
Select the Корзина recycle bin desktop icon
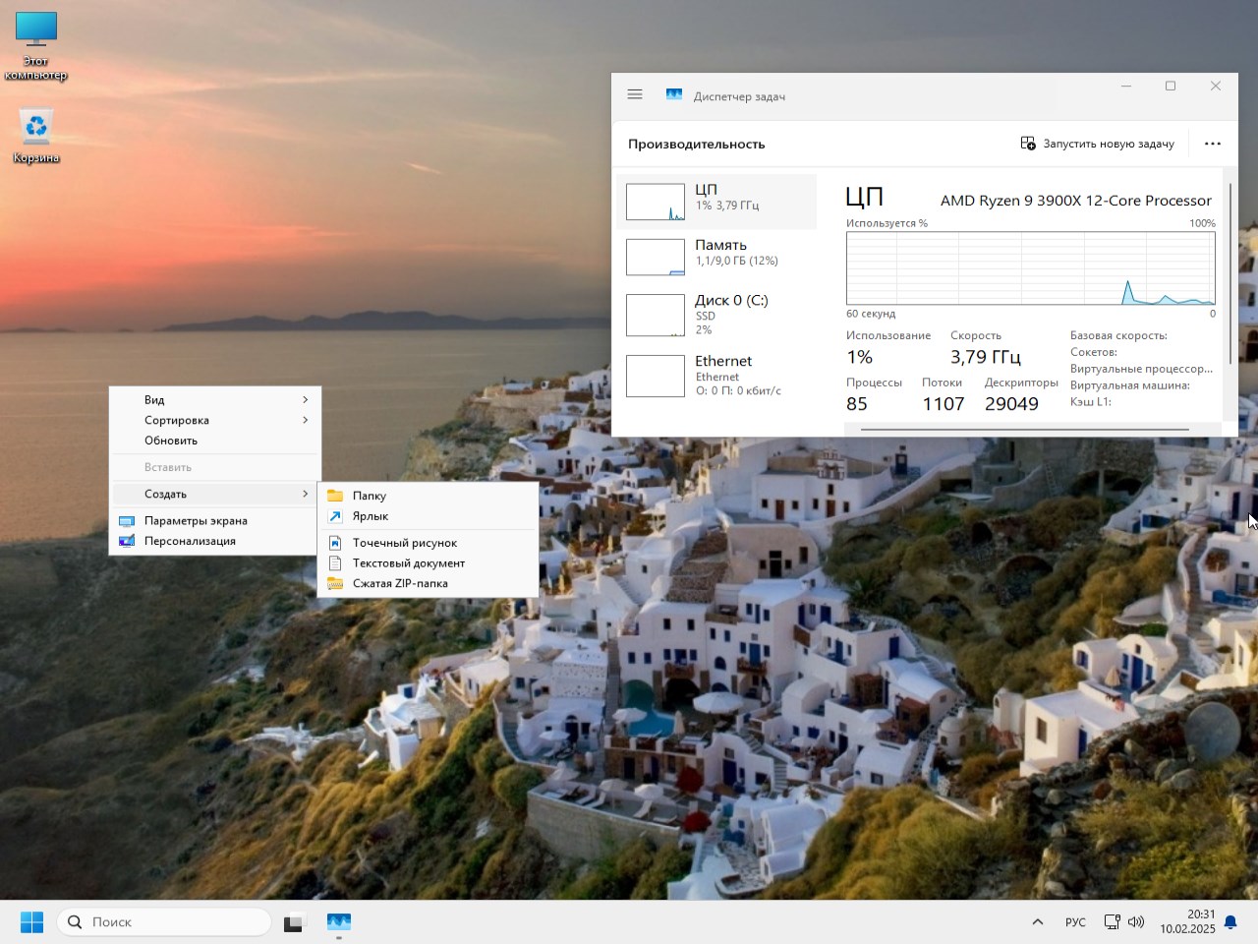click(36, 136)
